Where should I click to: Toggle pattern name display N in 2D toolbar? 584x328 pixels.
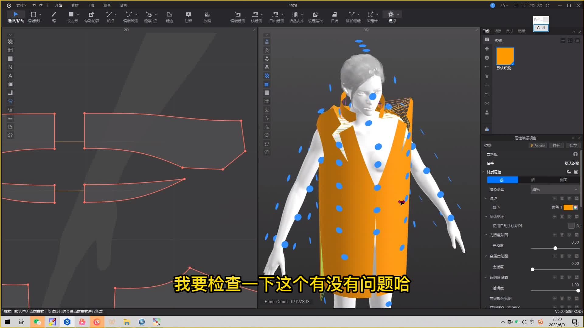click(x=10, y=67)
